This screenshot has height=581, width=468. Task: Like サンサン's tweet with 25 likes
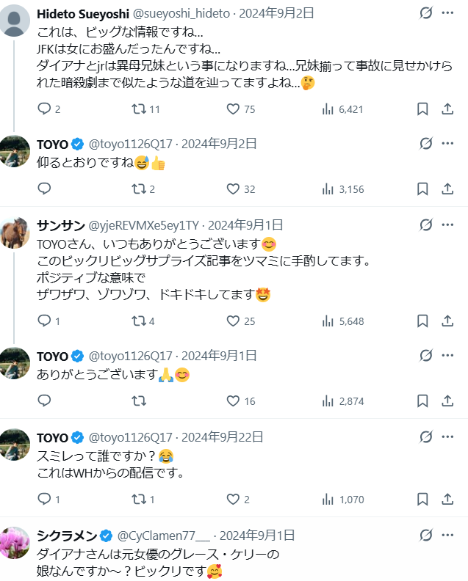234,321
